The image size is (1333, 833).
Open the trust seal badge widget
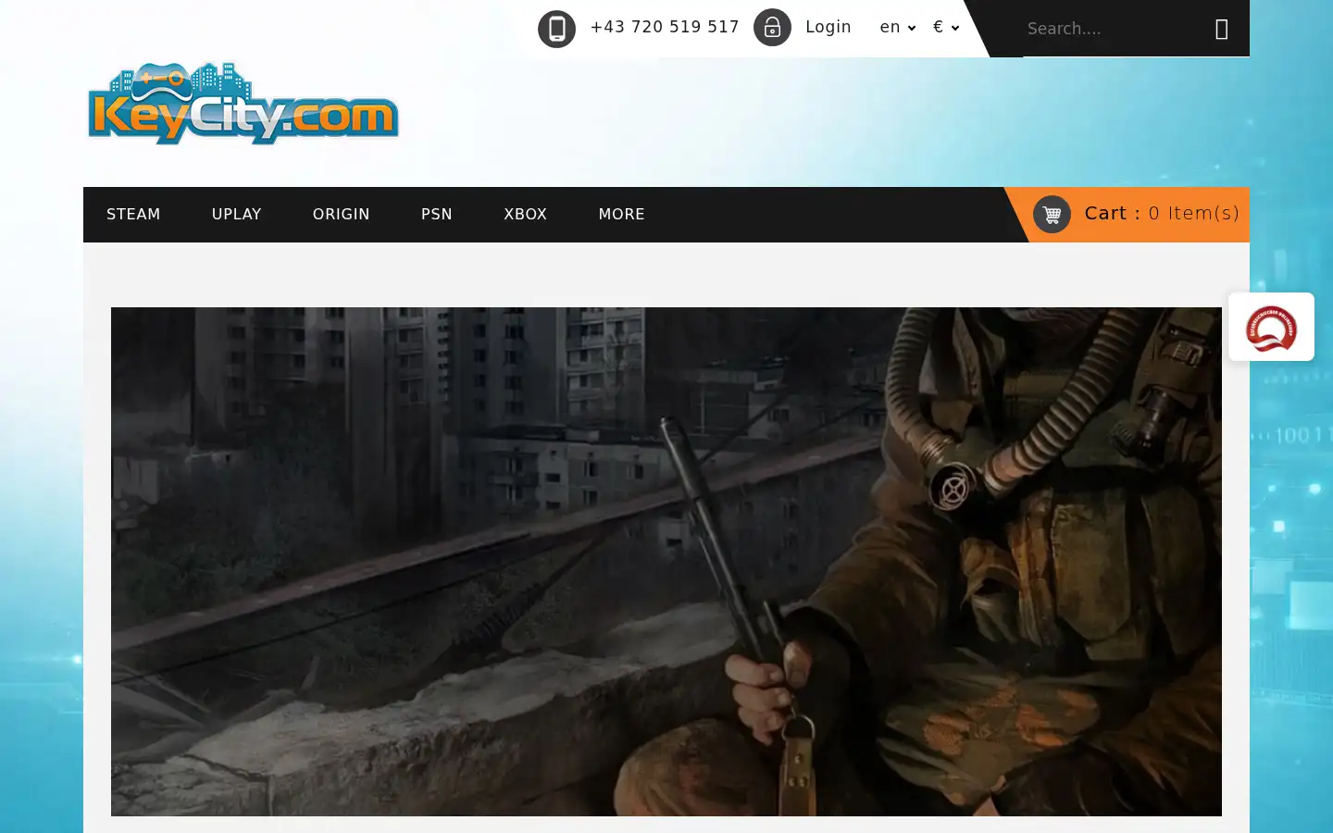[1271, 327]
